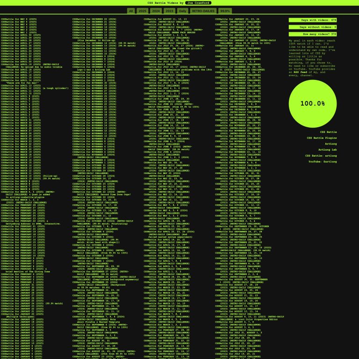Click the Days without videos: 0 stat
359x359 pixels.
click(x=313, y=27)
